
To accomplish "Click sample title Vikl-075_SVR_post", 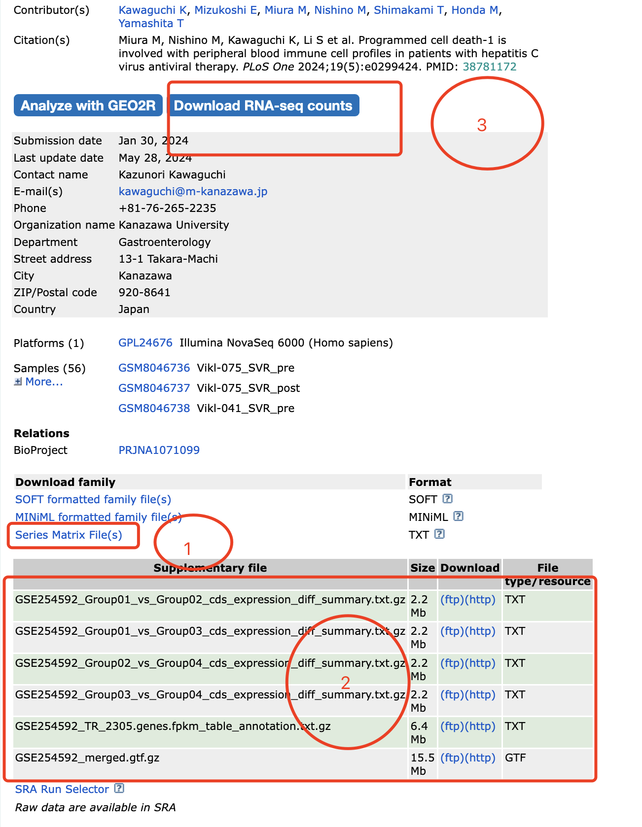I will (249, 388).
